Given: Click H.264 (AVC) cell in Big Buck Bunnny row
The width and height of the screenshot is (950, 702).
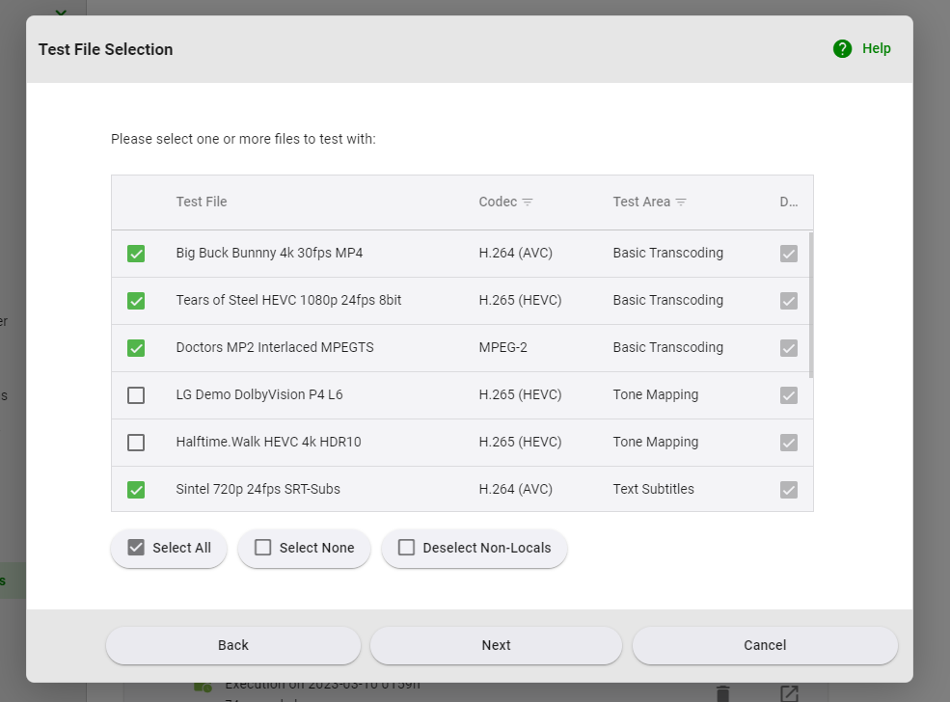Looking at the screenshot, I should pos(516,253).
